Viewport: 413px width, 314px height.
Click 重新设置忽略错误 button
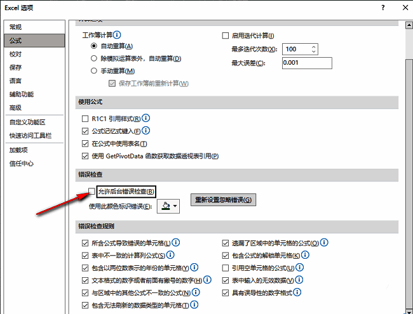coord(224,200)
